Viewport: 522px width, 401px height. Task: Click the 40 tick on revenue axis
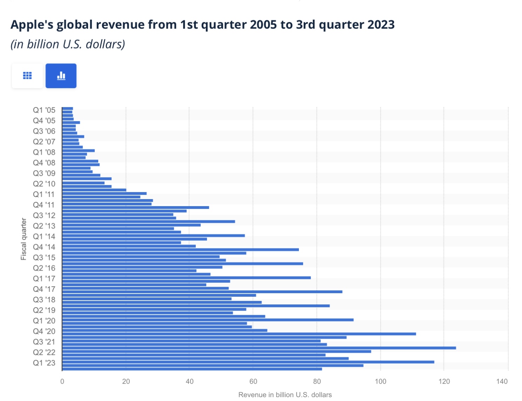189,381
